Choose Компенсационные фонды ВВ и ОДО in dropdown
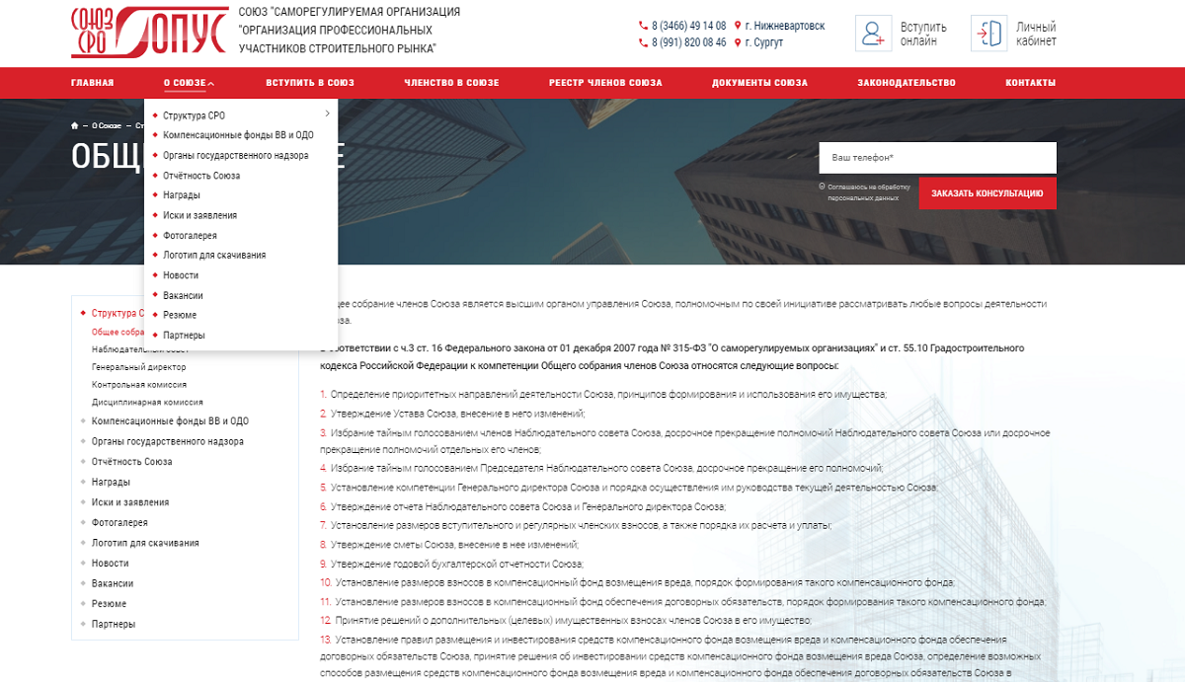The image size is (1185, 682). tap(238, 135)
